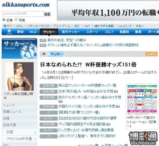Image resolution: width=159 pixels, height=146 pixels.
Task: Click camera icon under 死のアルゼンチン組 headline
Action: point(60,101)
